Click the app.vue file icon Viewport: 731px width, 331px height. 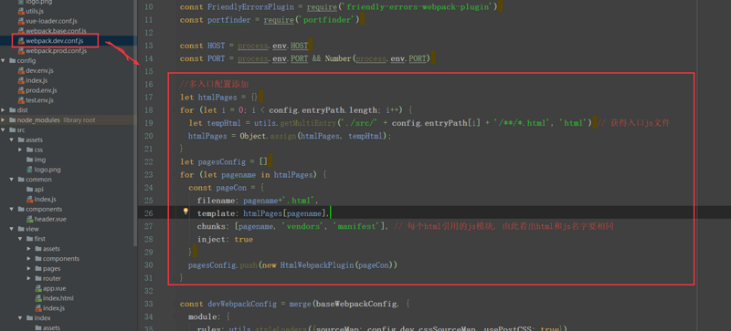(x=38, y=288)
